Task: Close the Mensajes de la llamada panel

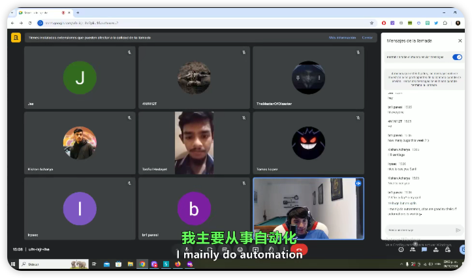Action: click(460, 40)
